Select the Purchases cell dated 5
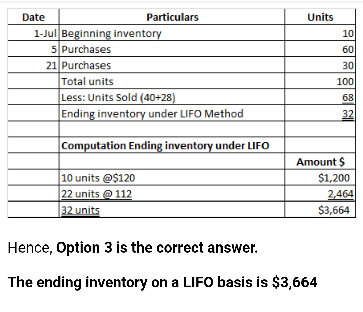This screenshot has width=363, height=312. pos(87,50)
